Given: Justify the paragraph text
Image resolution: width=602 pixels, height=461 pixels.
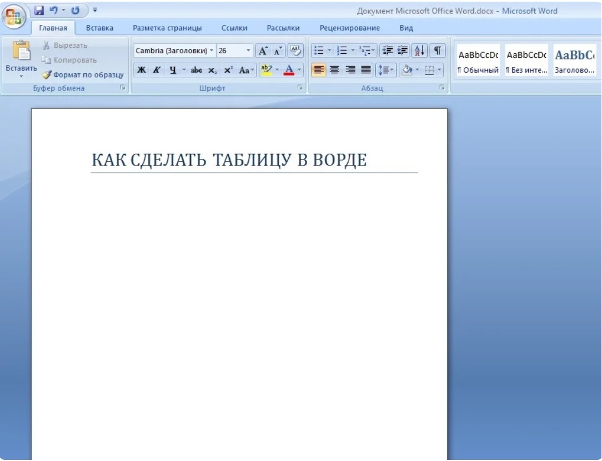Looking at the screenshot, I should coord(366,70).
